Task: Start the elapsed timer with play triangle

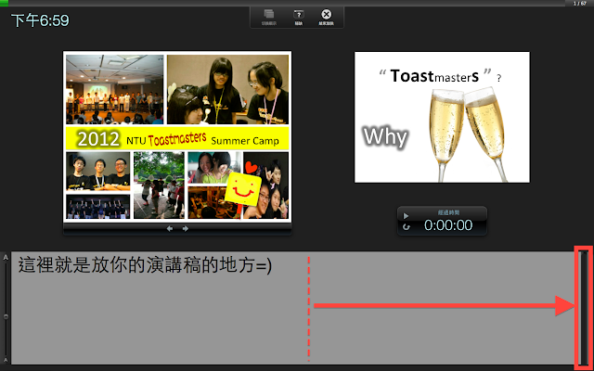Action: coord(406,216)
